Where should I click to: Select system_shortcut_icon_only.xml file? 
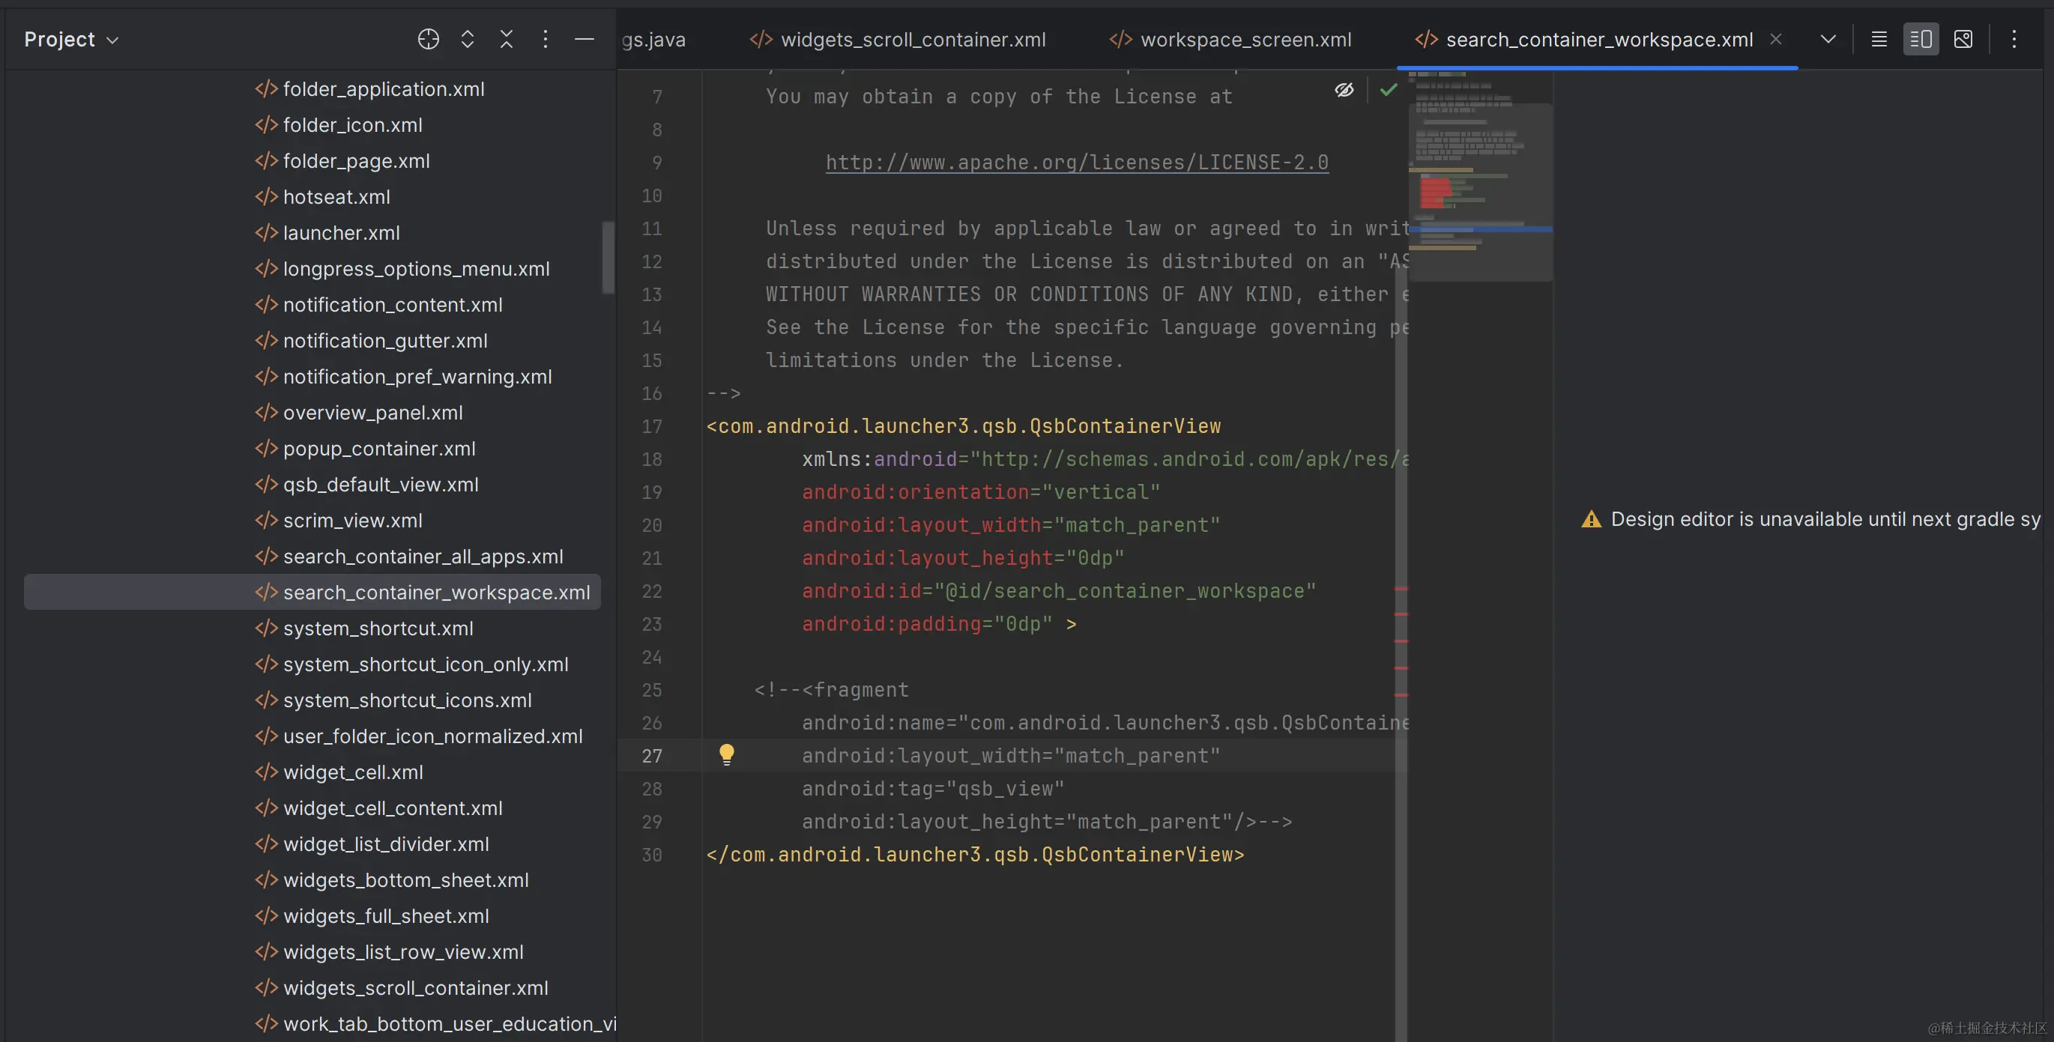coord(411,664)
